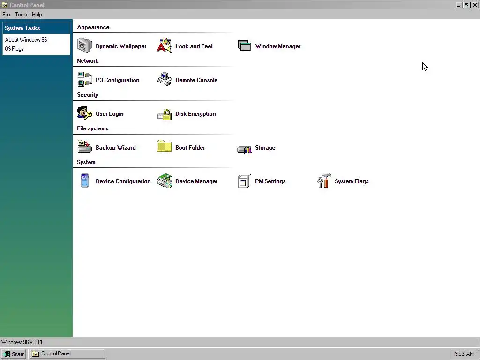
Task: Click the Look and Feel label
Action: click(x=194, y=46)
